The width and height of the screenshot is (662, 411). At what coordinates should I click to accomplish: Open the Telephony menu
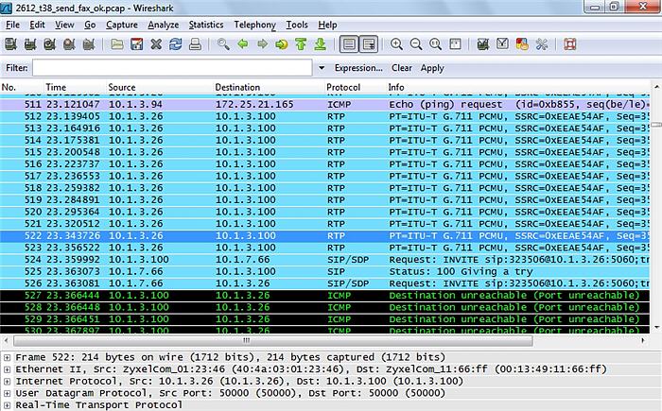click(x=255, y=25)
